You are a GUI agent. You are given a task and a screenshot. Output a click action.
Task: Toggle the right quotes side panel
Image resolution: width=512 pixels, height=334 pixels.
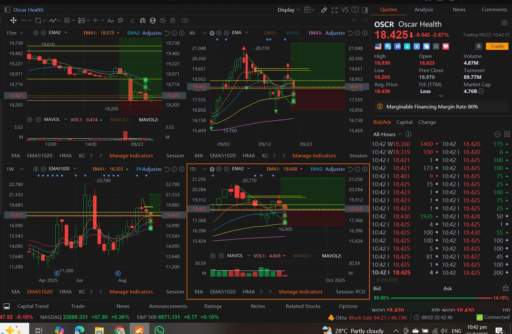365,10
